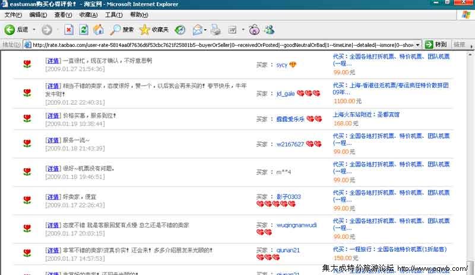Open 详情 link for review dated 2009.01.17 14:57
The height and width of the screenshot is (275, 475).
53,250
